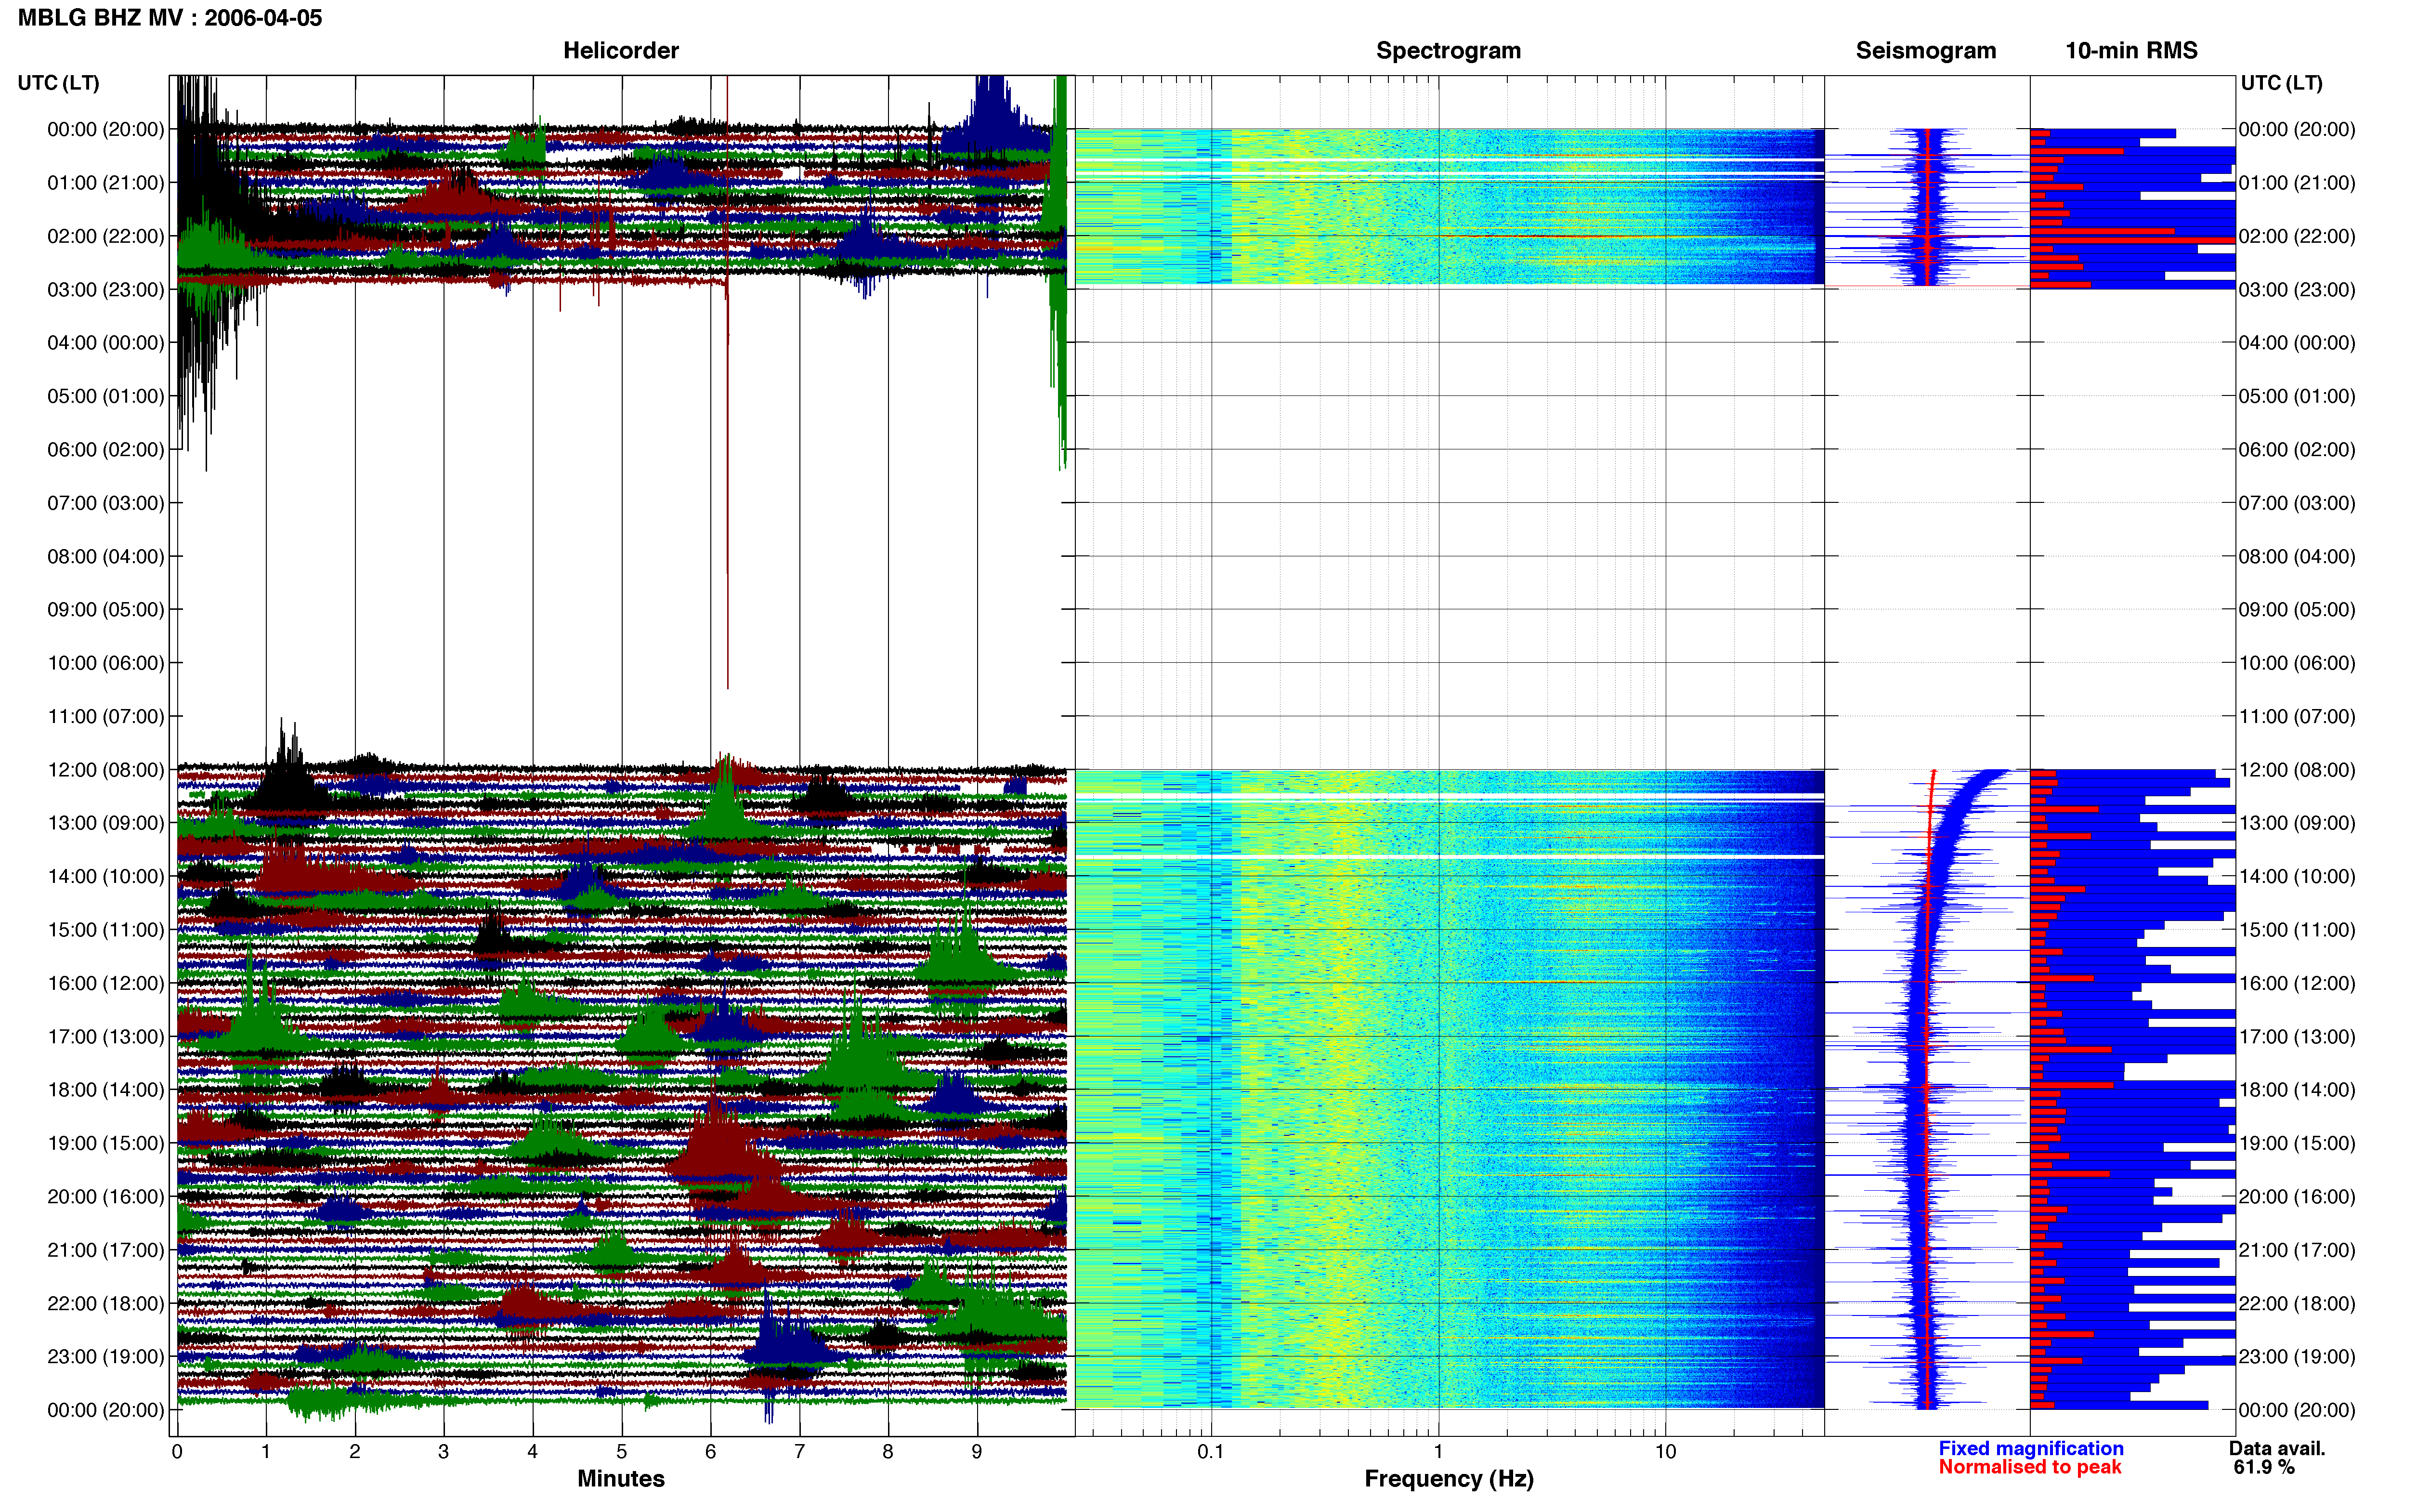2417x1512 pixels.
Task: Click minute tick label '0' on helicorder axis
Action: pyautogui.click(x=177, y=1452)
